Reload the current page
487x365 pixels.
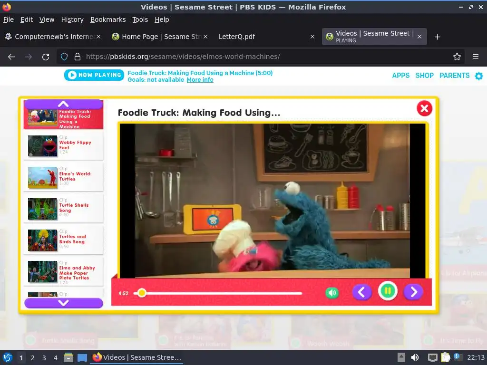[x=46, y=57]
